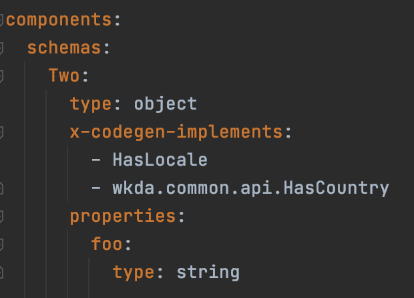Screen dimensions: 414x298
Task: Click fold-end marker beside type: string line
Action: coord(2,273)
